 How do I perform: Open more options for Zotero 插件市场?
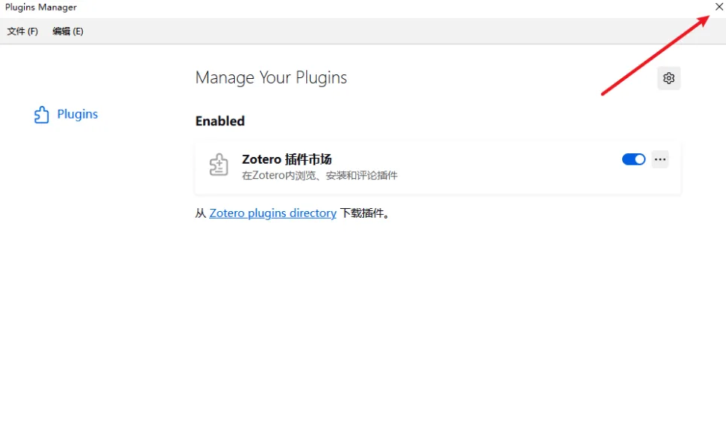[660, 159]
